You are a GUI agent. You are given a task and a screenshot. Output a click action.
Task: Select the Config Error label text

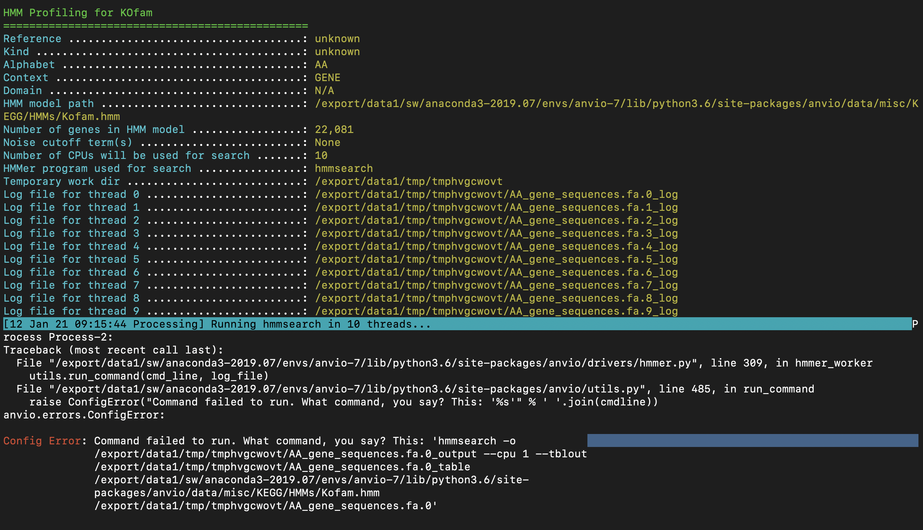pyautogui.click(x=41, y=441)
